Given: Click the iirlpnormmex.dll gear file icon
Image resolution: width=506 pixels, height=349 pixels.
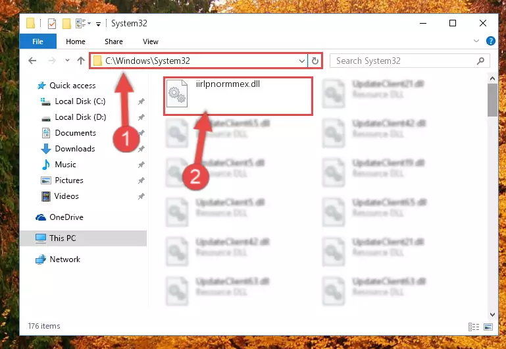Looking at the screenshot, I should 177,94.
